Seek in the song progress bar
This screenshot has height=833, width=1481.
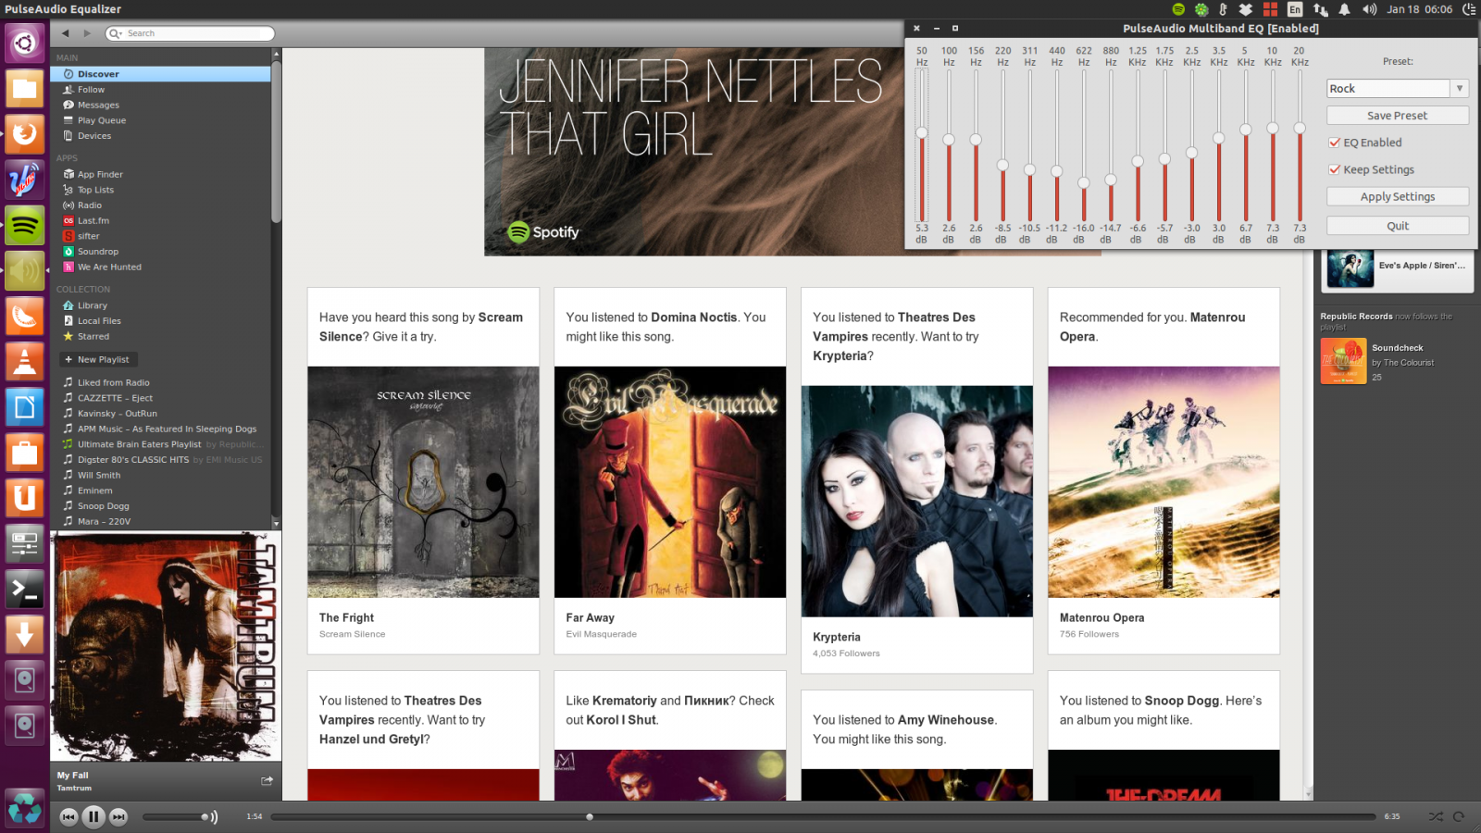(x=823, y=816)
